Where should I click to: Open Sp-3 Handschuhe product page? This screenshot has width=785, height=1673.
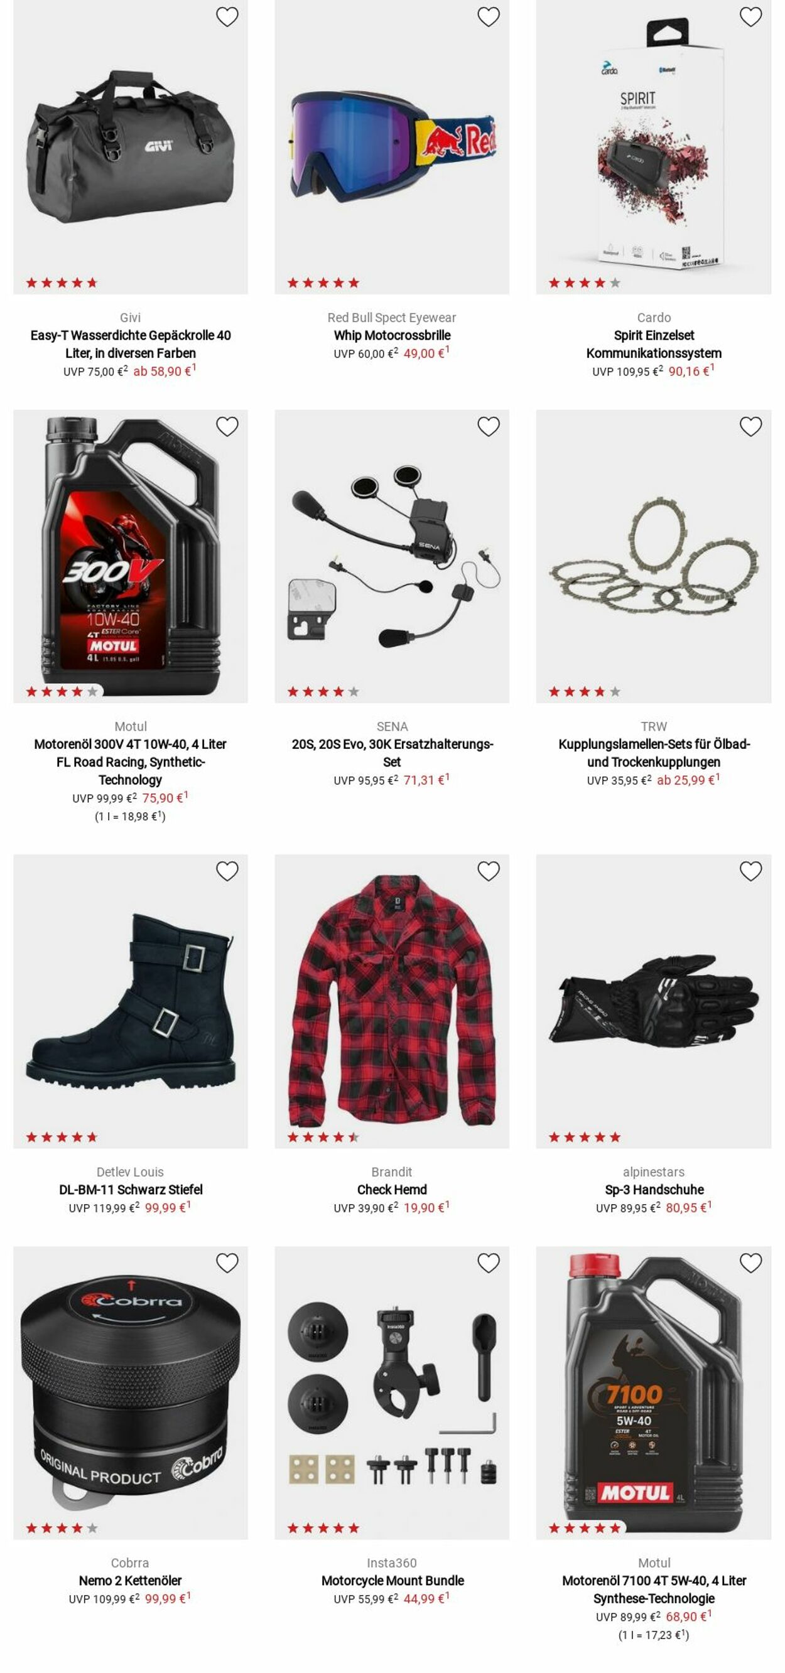tap(654, 1190)
